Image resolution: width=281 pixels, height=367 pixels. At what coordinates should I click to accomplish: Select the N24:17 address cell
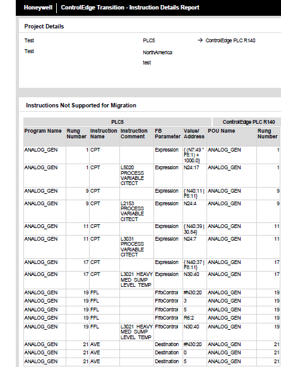194,176
